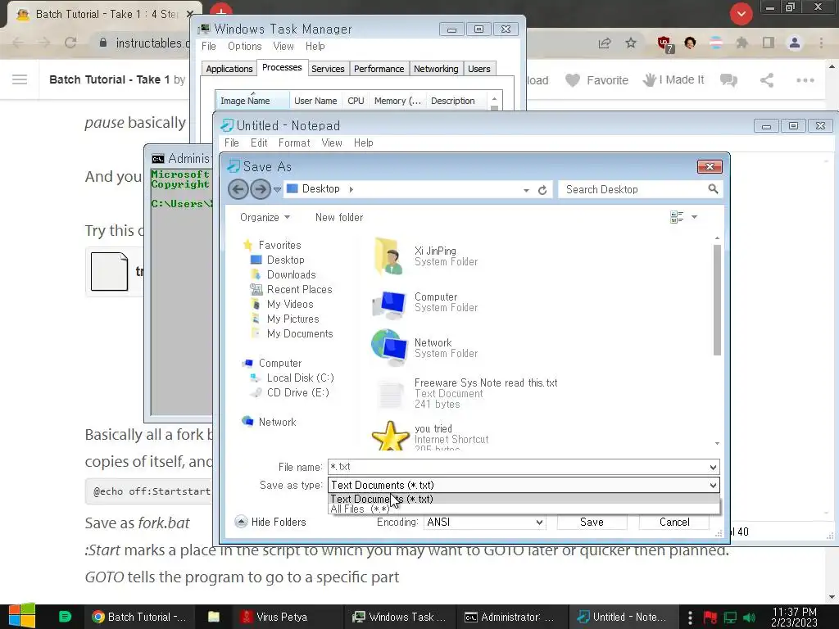
Task: Select the Network system folder icon
Action: (390, 347)
